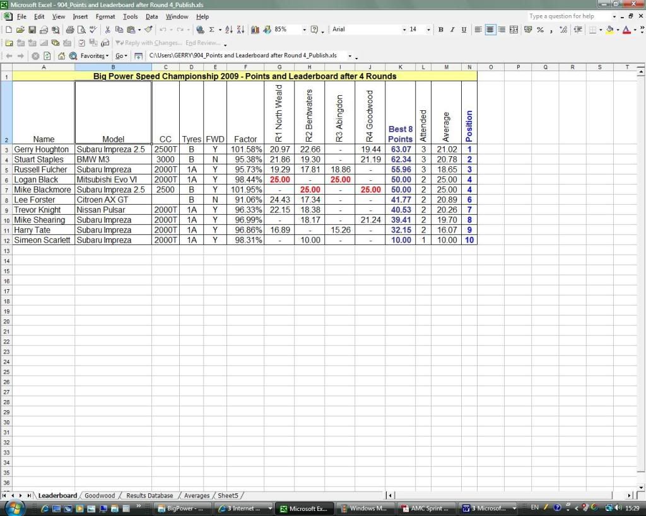Toggle Underline formatting

click(464, 30)
